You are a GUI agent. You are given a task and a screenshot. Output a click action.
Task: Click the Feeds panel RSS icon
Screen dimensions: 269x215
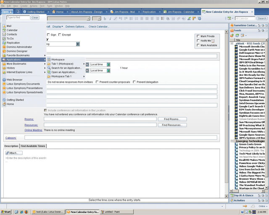point(232,31)
